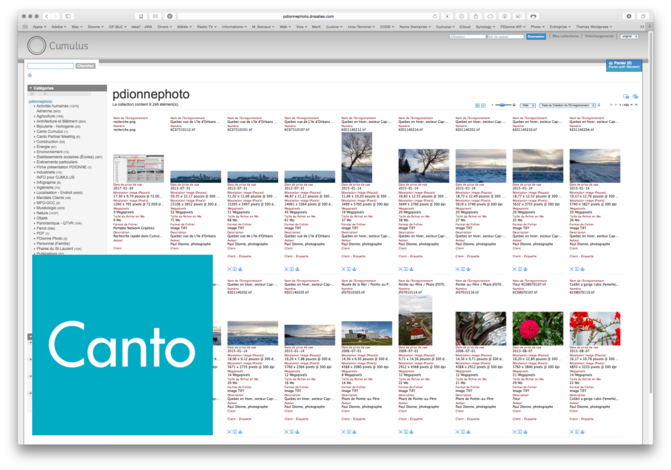Open the Téléchargements link
The width and height of the screenshot is (671, 470).
pos(599,37)
